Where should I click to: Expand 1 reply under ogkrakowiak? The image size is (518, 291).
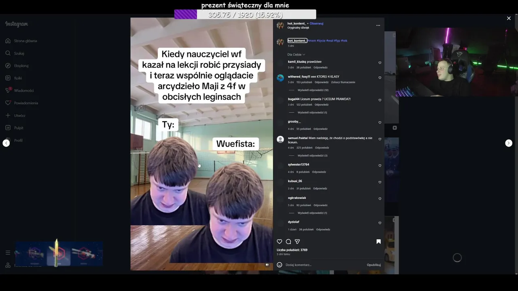point(312,213)
